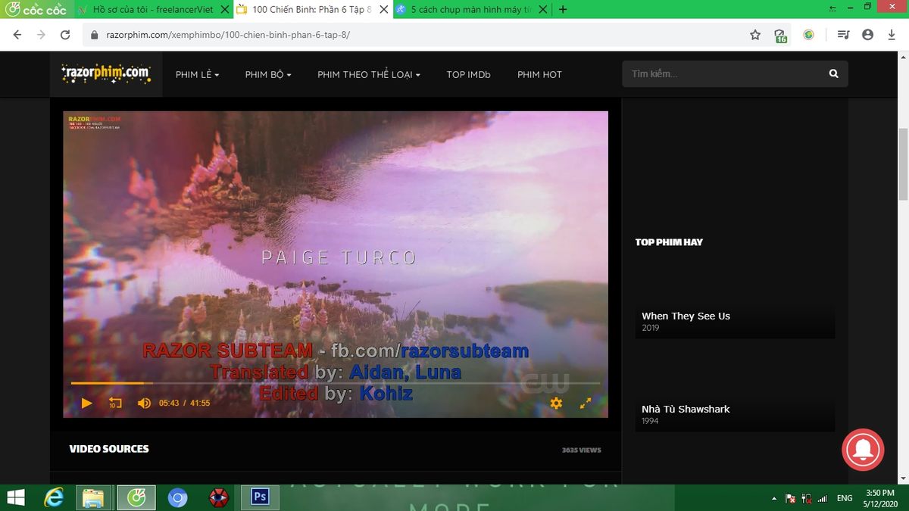Click the 3635 VIEWS counter text
This screenshot has width=909, height=511.
[582, 450]
